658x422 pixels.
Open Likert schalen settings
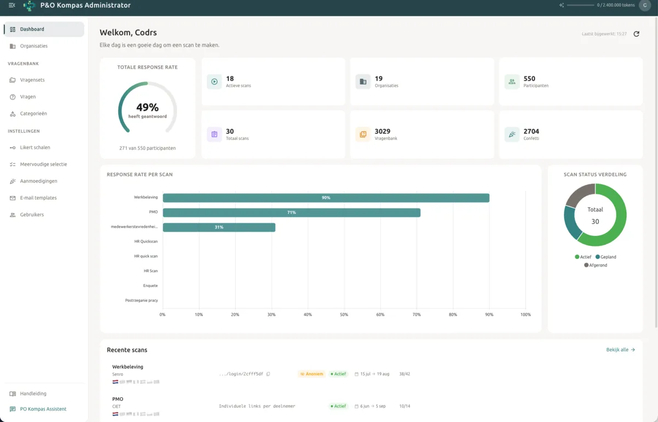click(44, 148)
